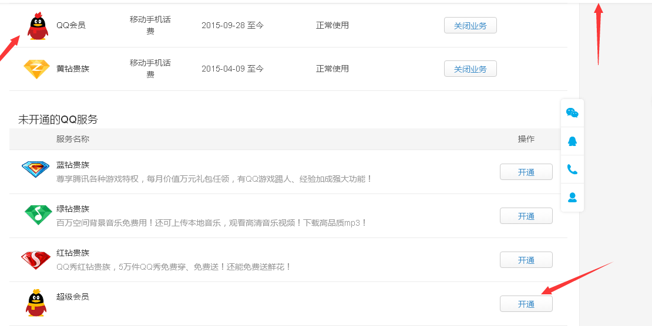Activate 绿钻贵族 with 开通 button

[x=526, y=216]
